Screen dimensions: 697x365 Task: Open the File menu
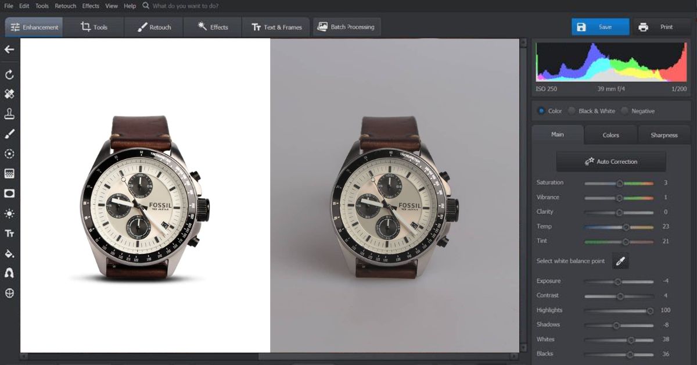point(9,6)
